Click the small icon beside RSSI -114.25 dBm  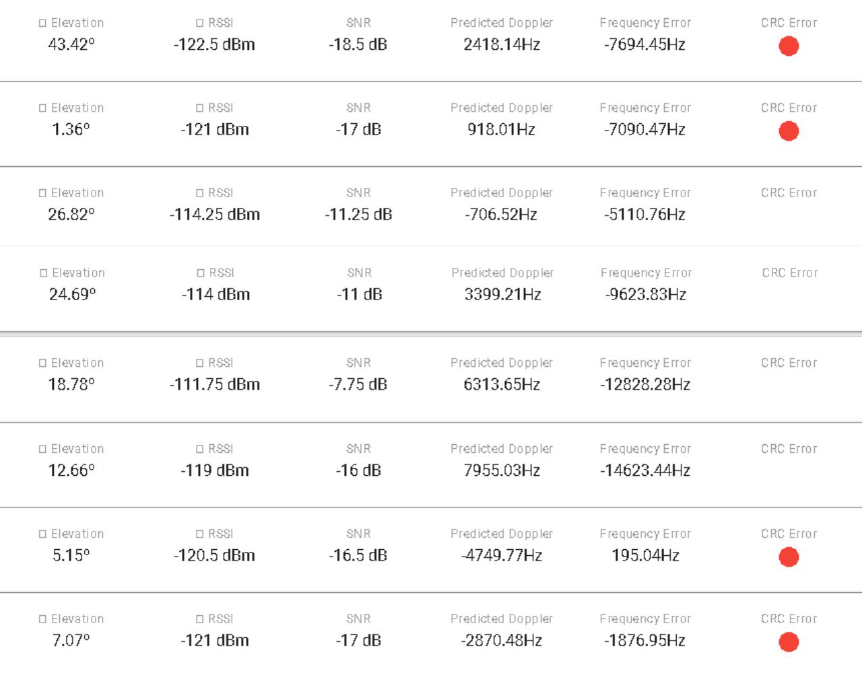[199, 193]
